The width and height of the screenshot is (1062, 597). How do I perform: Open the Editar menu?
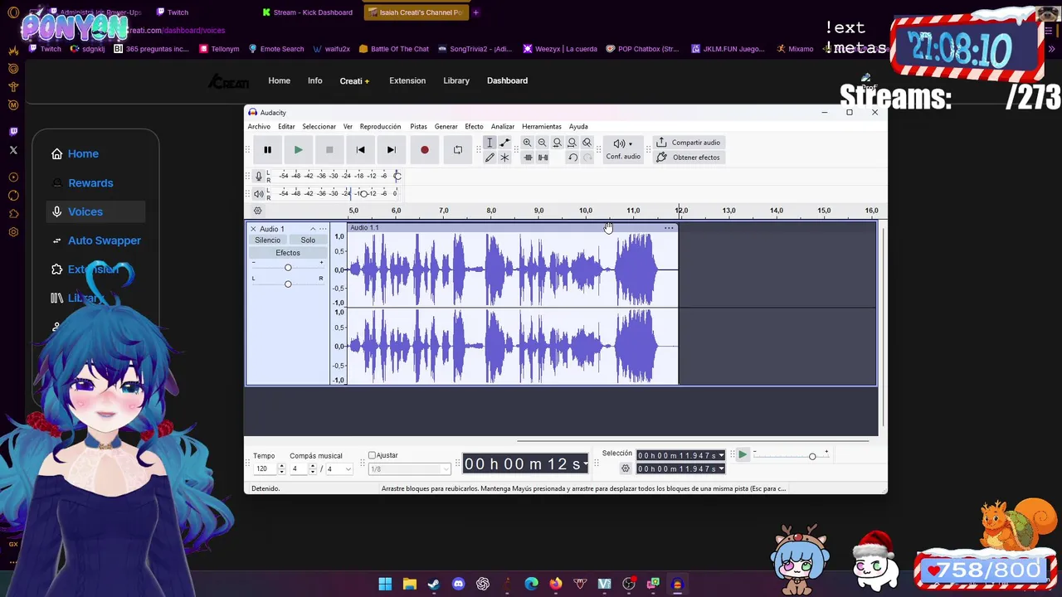(286, 127)
